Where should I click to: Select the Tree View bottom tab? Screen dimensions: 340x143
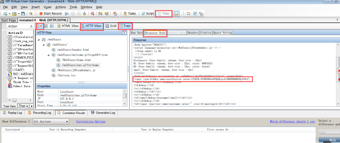pos(9,106)
